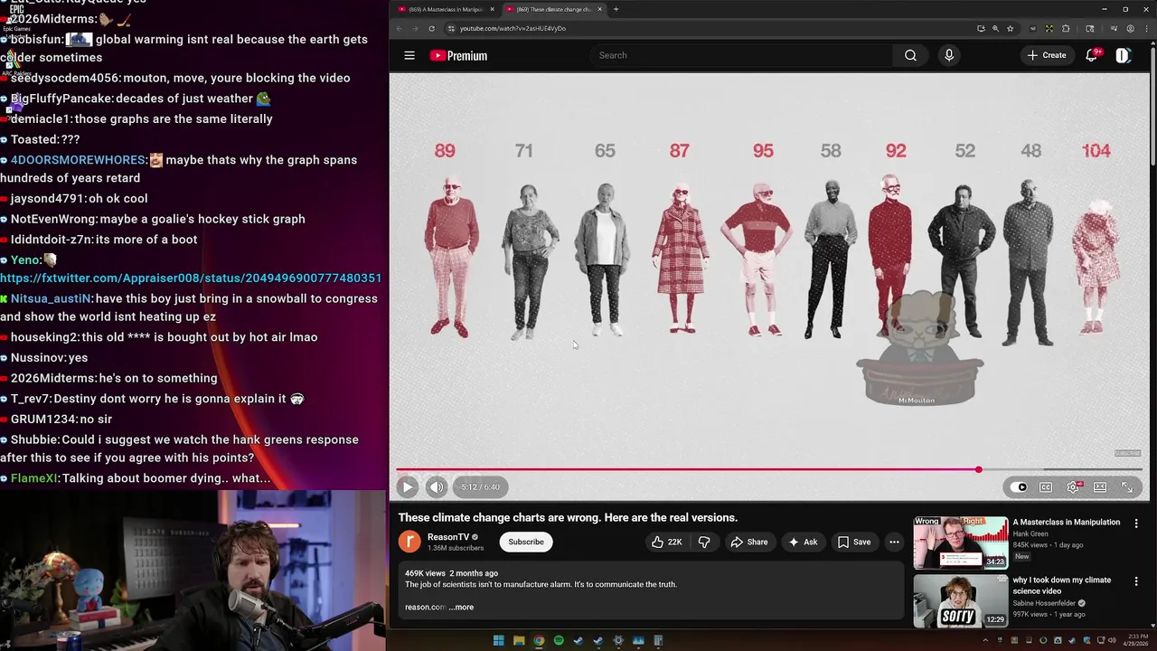This screenshot has width=1157, height=651.
Task: Click chat username 4DOORSMOREWHORES
Action: (78, 160)
